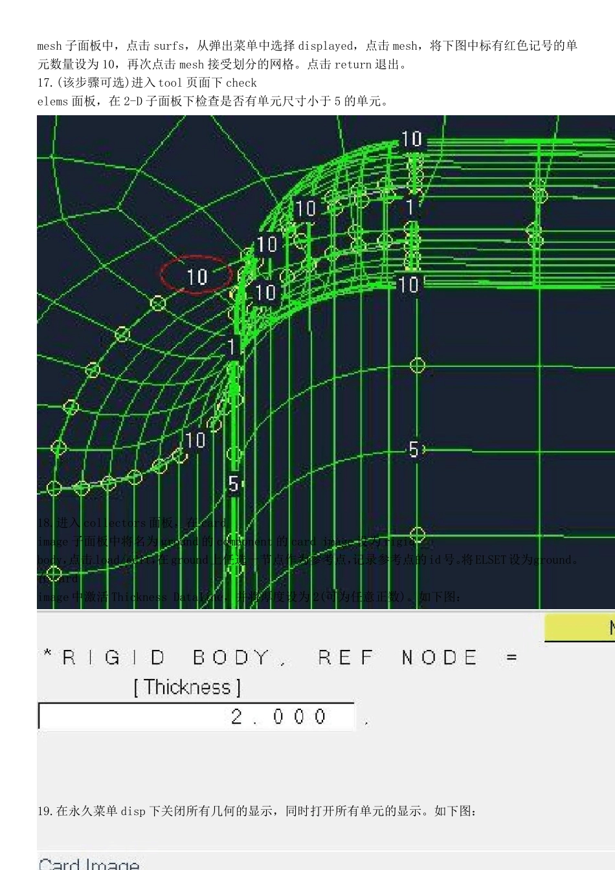
Task: Select bottom-left node circle on lower arc
Action: (x=54, y=488)
